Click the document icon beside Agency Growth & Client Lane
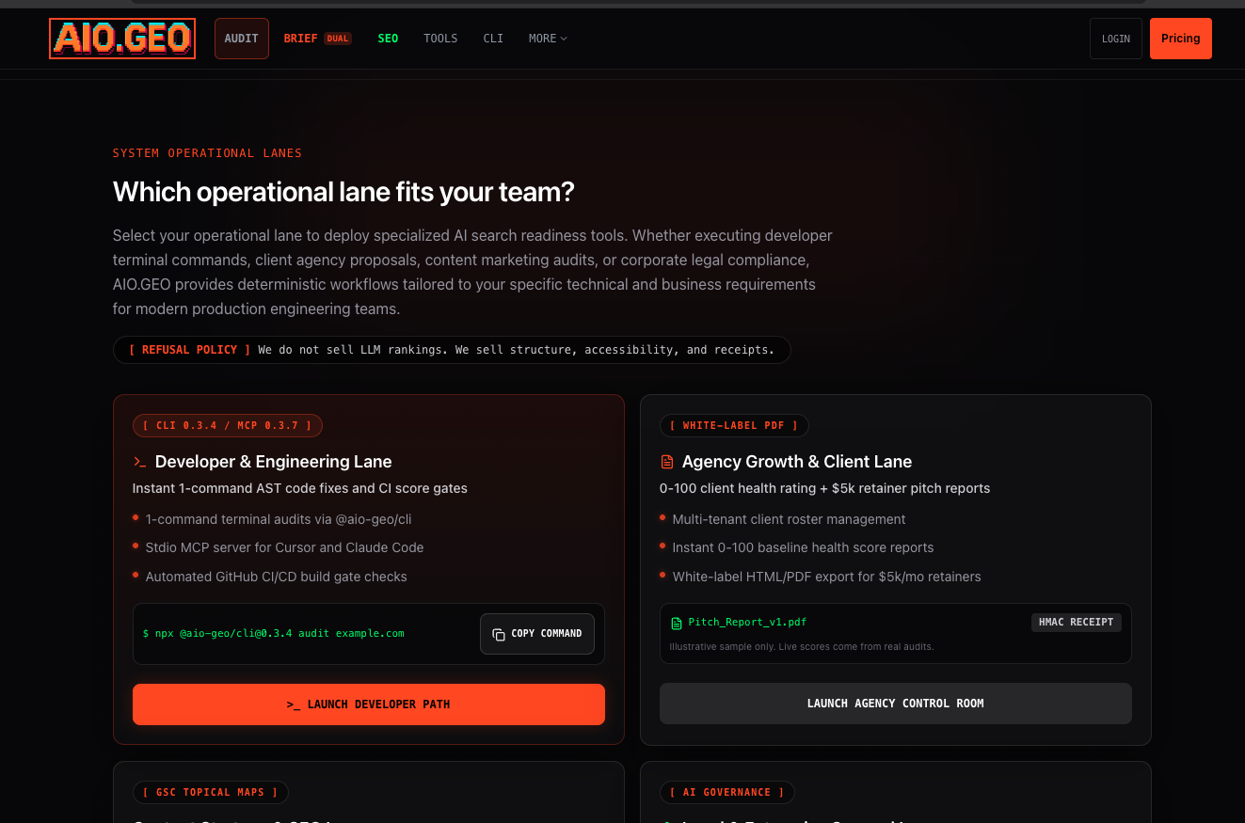Screen dimensions: 1245x823 (667, 462)
